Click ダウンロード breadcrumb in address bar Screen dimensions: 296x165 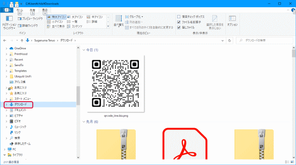point(66,41)
